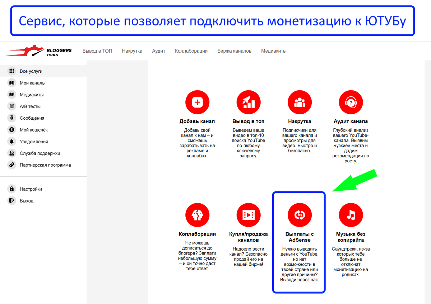Viewport: 431px width, 304px height.
Task: Click the Вывод в топ card heading
Action: [x=249, y=122]
